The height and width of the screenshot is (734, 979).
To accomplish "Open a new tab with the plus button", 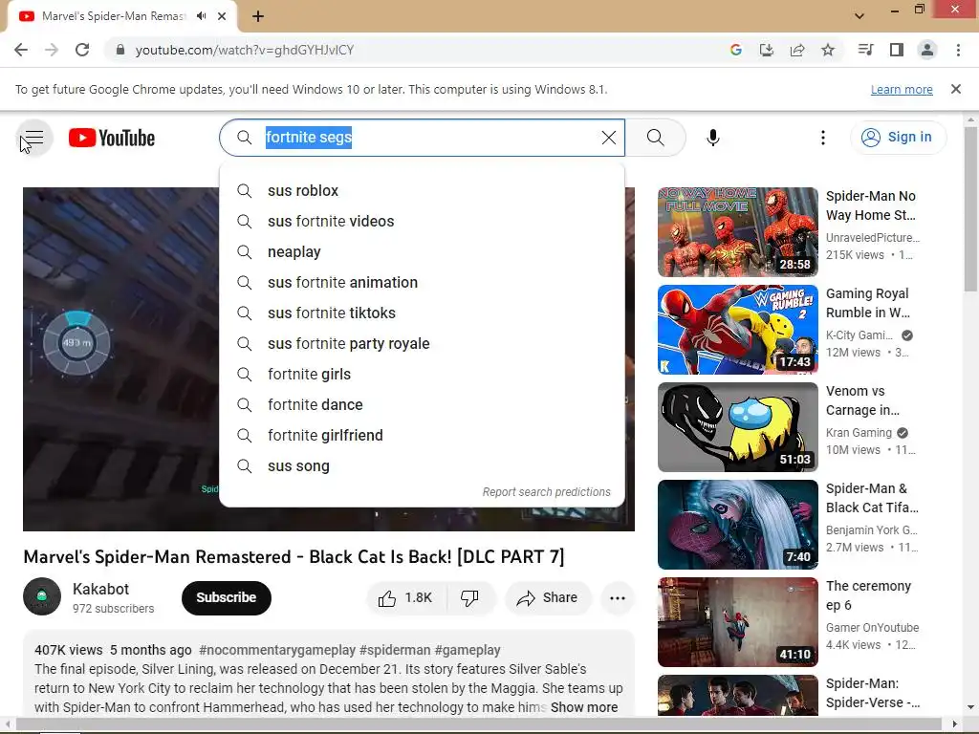I will 258,16.
